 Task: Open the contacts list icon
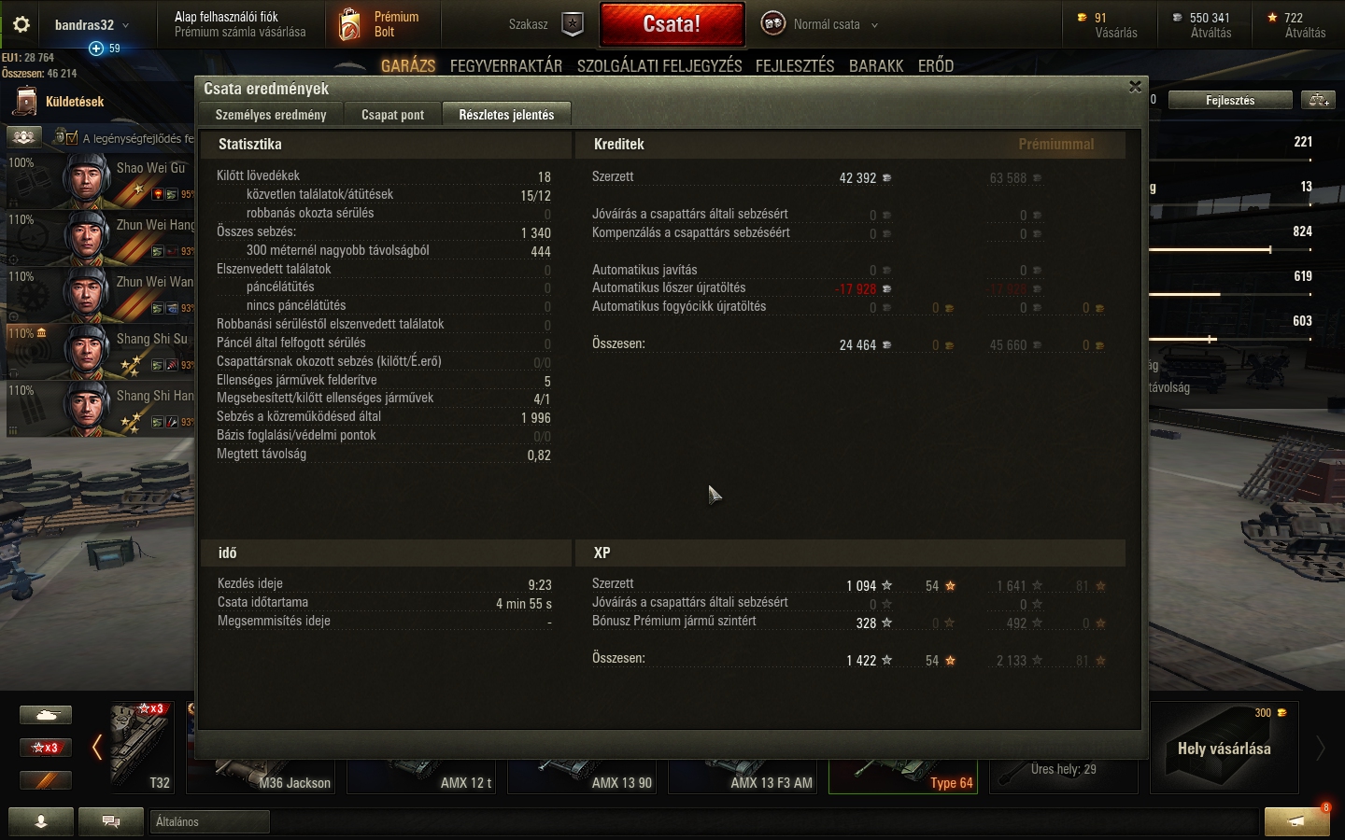click(x=41, y=821)
